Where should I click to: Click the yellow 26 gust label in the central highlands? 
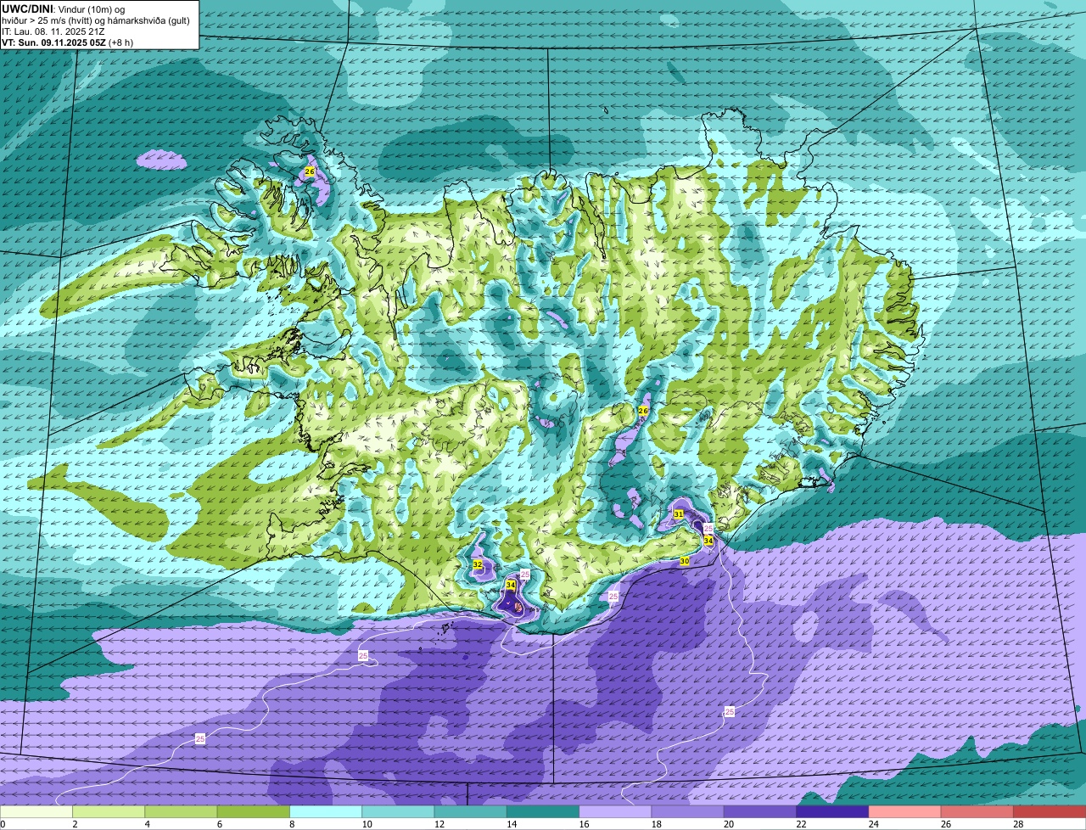[x=643, y=411]
